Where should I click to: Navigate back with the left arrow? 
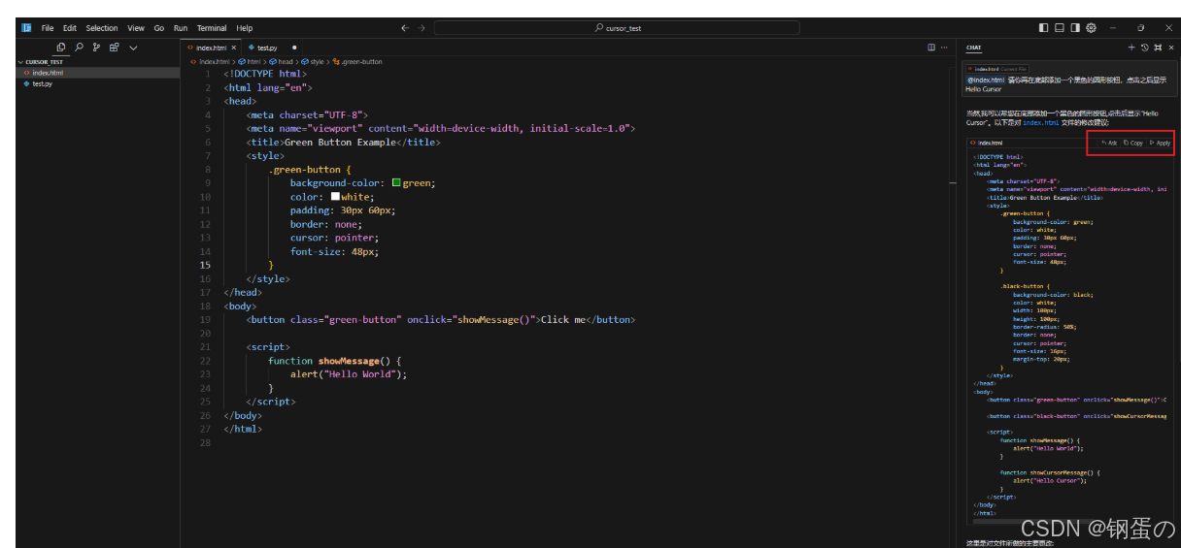(405, 28)
